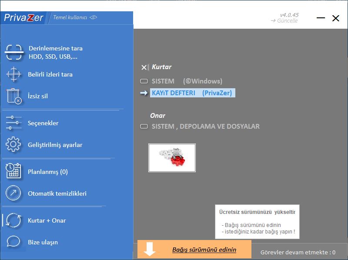Click Görevler devam etmekte status text
The height and width of the screenshot is (260, 348).
(x=298, y=252)
